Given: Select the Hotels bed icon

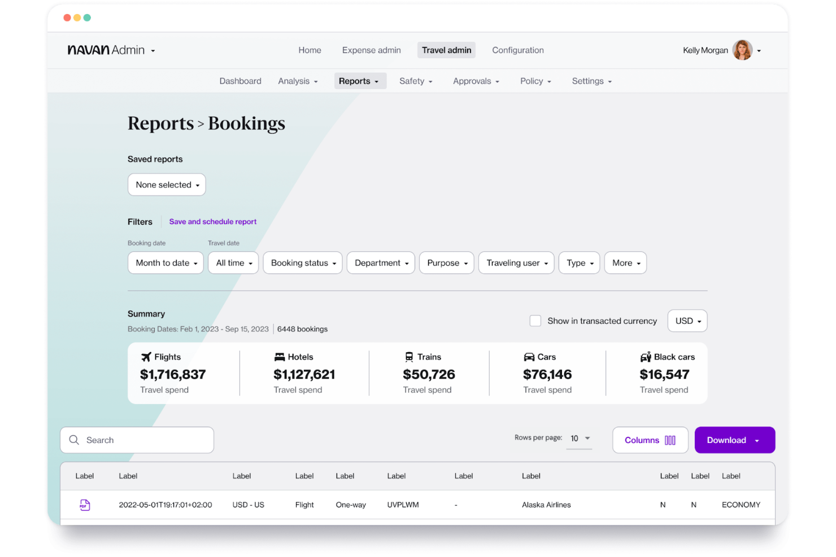Looking at the screenshot, I should 280,357.
